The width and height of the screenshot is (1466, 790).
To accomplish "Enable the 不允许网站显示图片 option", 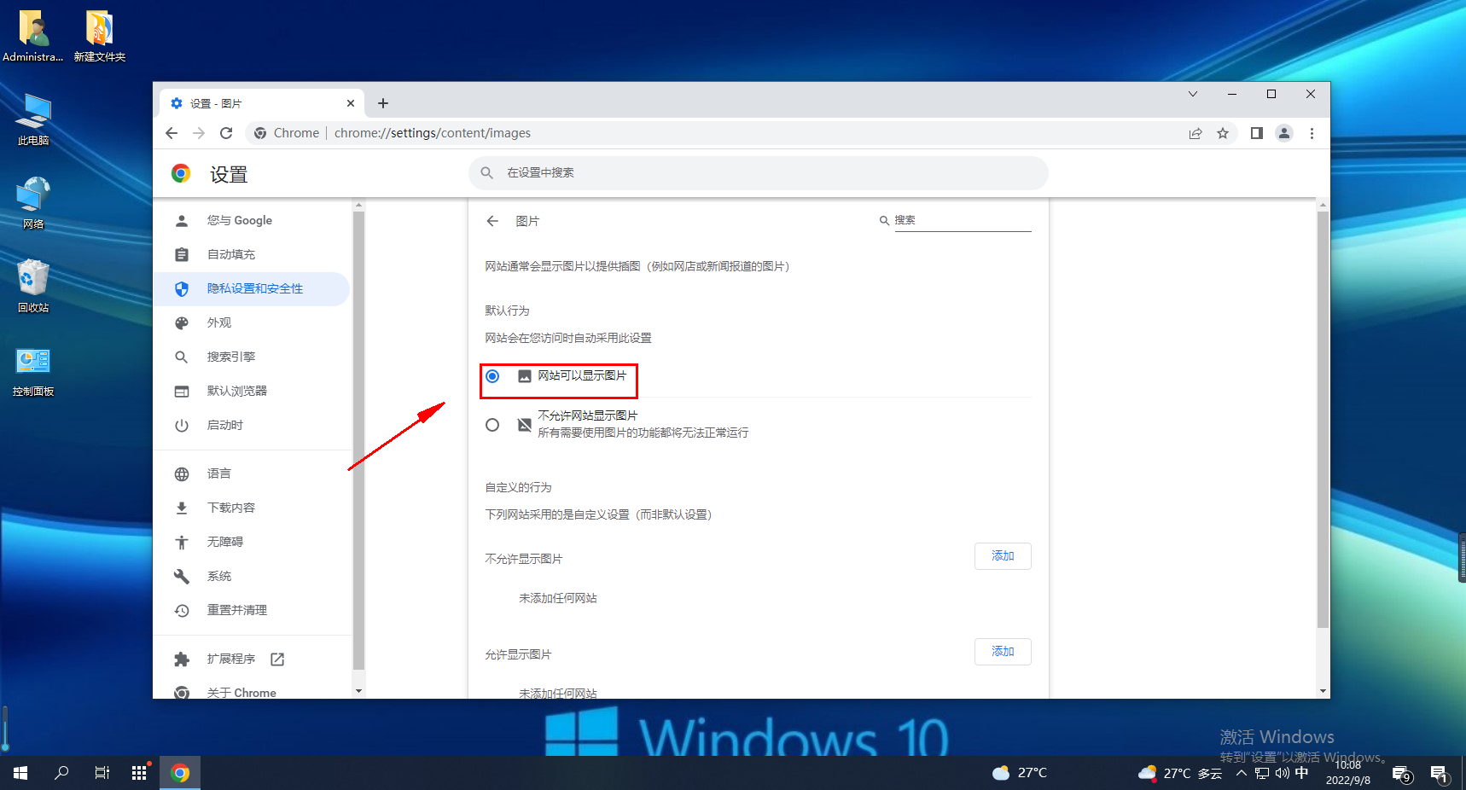I will coord(492,424).
